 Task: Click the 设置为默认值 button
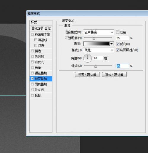pyautogui.click(x=87, y=74)
